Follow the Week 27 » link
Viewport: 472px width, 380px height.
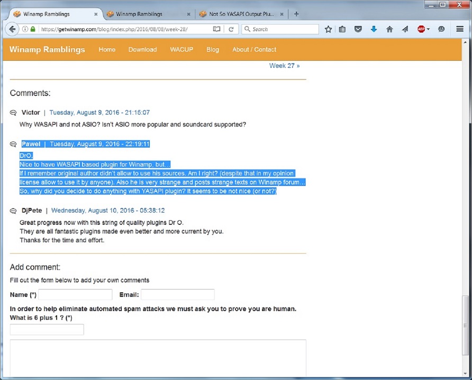[284, 66]
